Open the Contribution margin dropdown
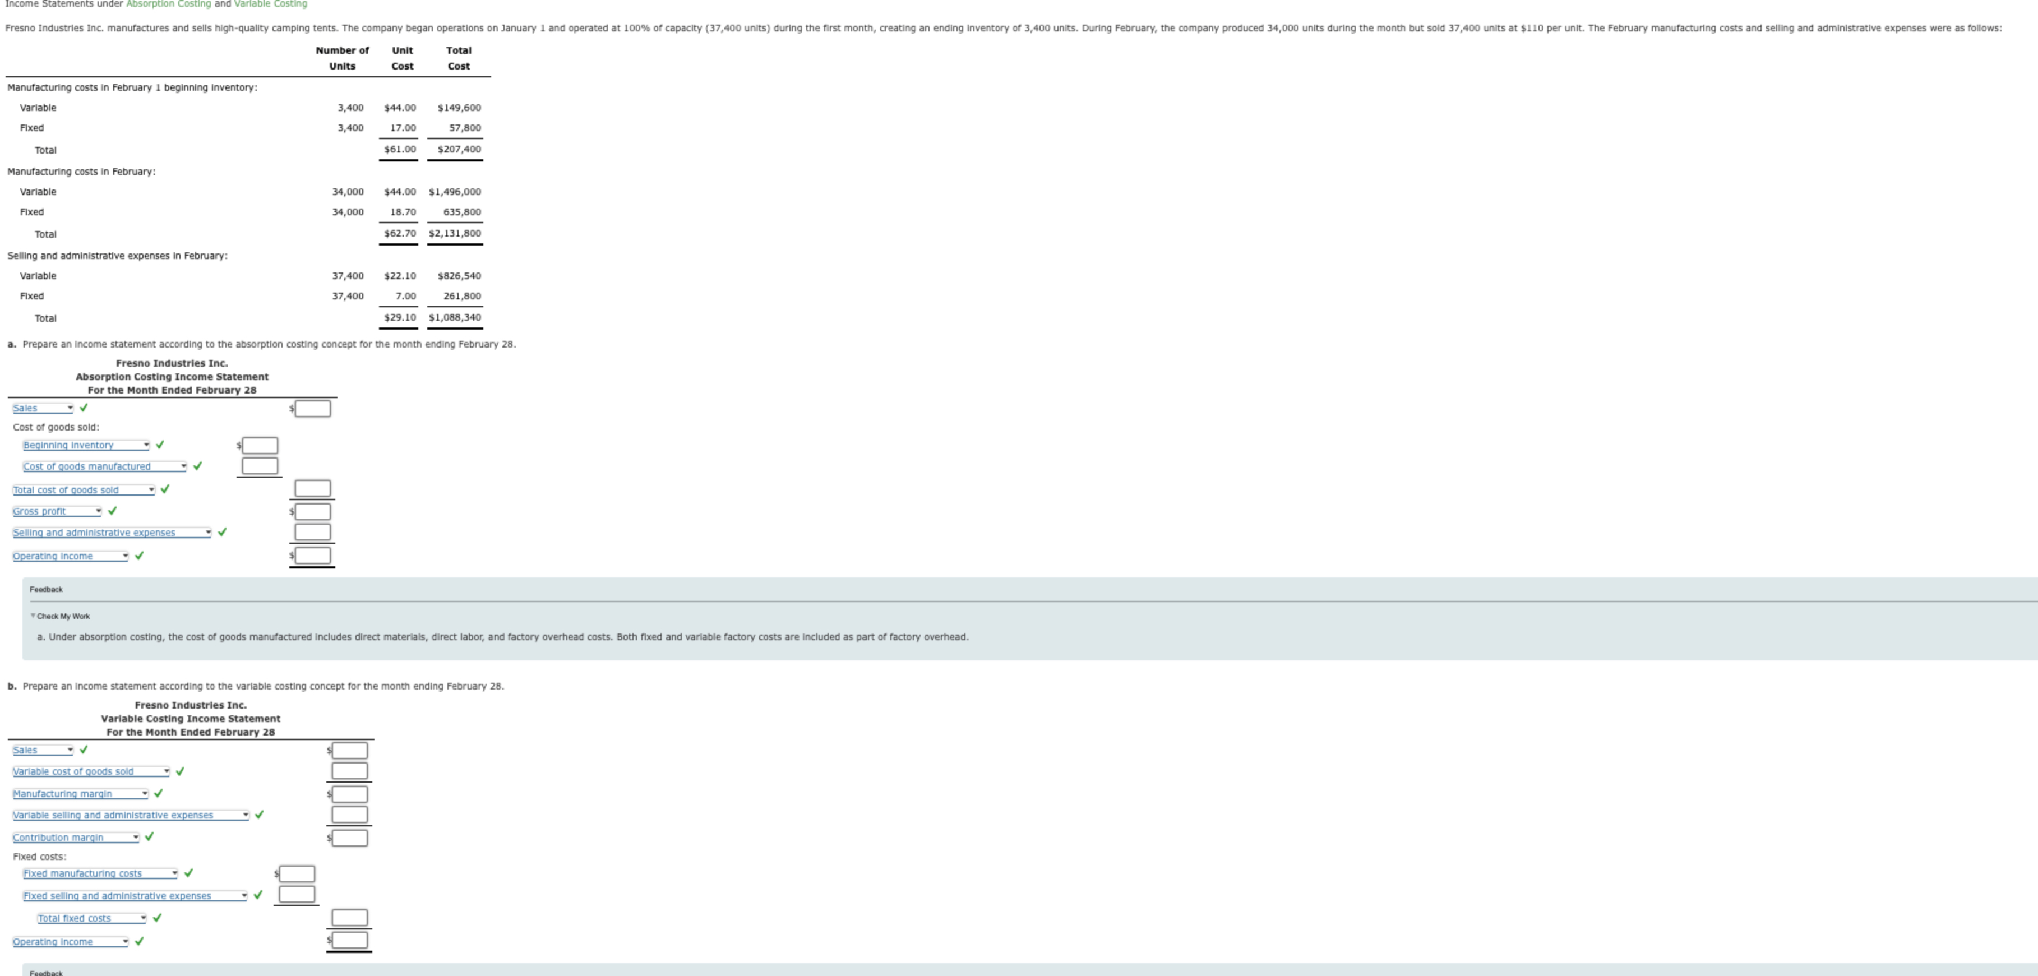2038x976 pixels. 76,838
